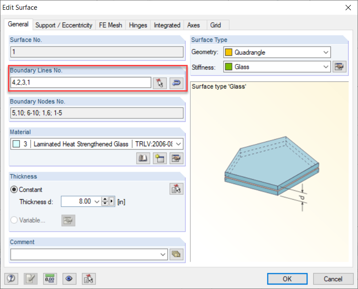The width and height of the screenshot is (358, 289).
Task: Open the Stiffness Glass dropdown
Action: (326, 67)
